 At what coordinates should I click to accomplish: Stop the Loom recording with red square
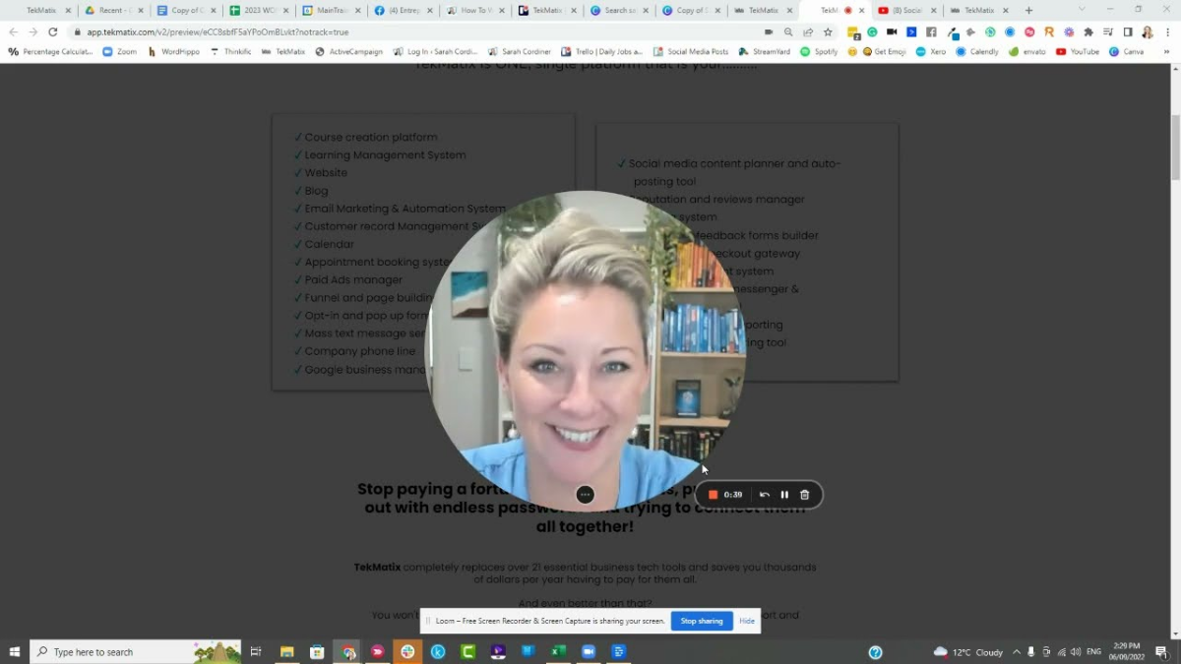point(713,495)
